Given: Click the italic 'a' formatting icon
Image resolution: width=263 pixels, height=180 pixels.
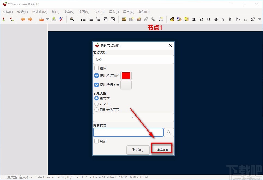Looking at the screenshot, I should [201, 20].
